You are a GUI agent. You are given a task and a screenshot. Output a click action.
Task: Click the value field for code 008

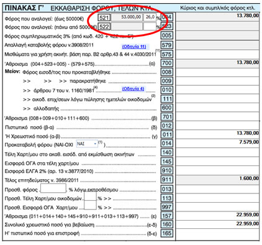click(217, 72)
